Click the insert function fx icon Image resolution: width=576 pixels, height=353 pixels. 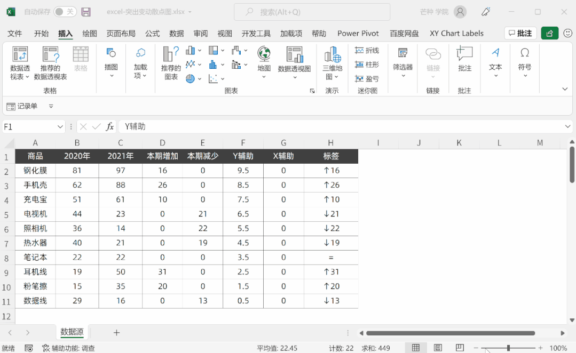click(110, 126)
